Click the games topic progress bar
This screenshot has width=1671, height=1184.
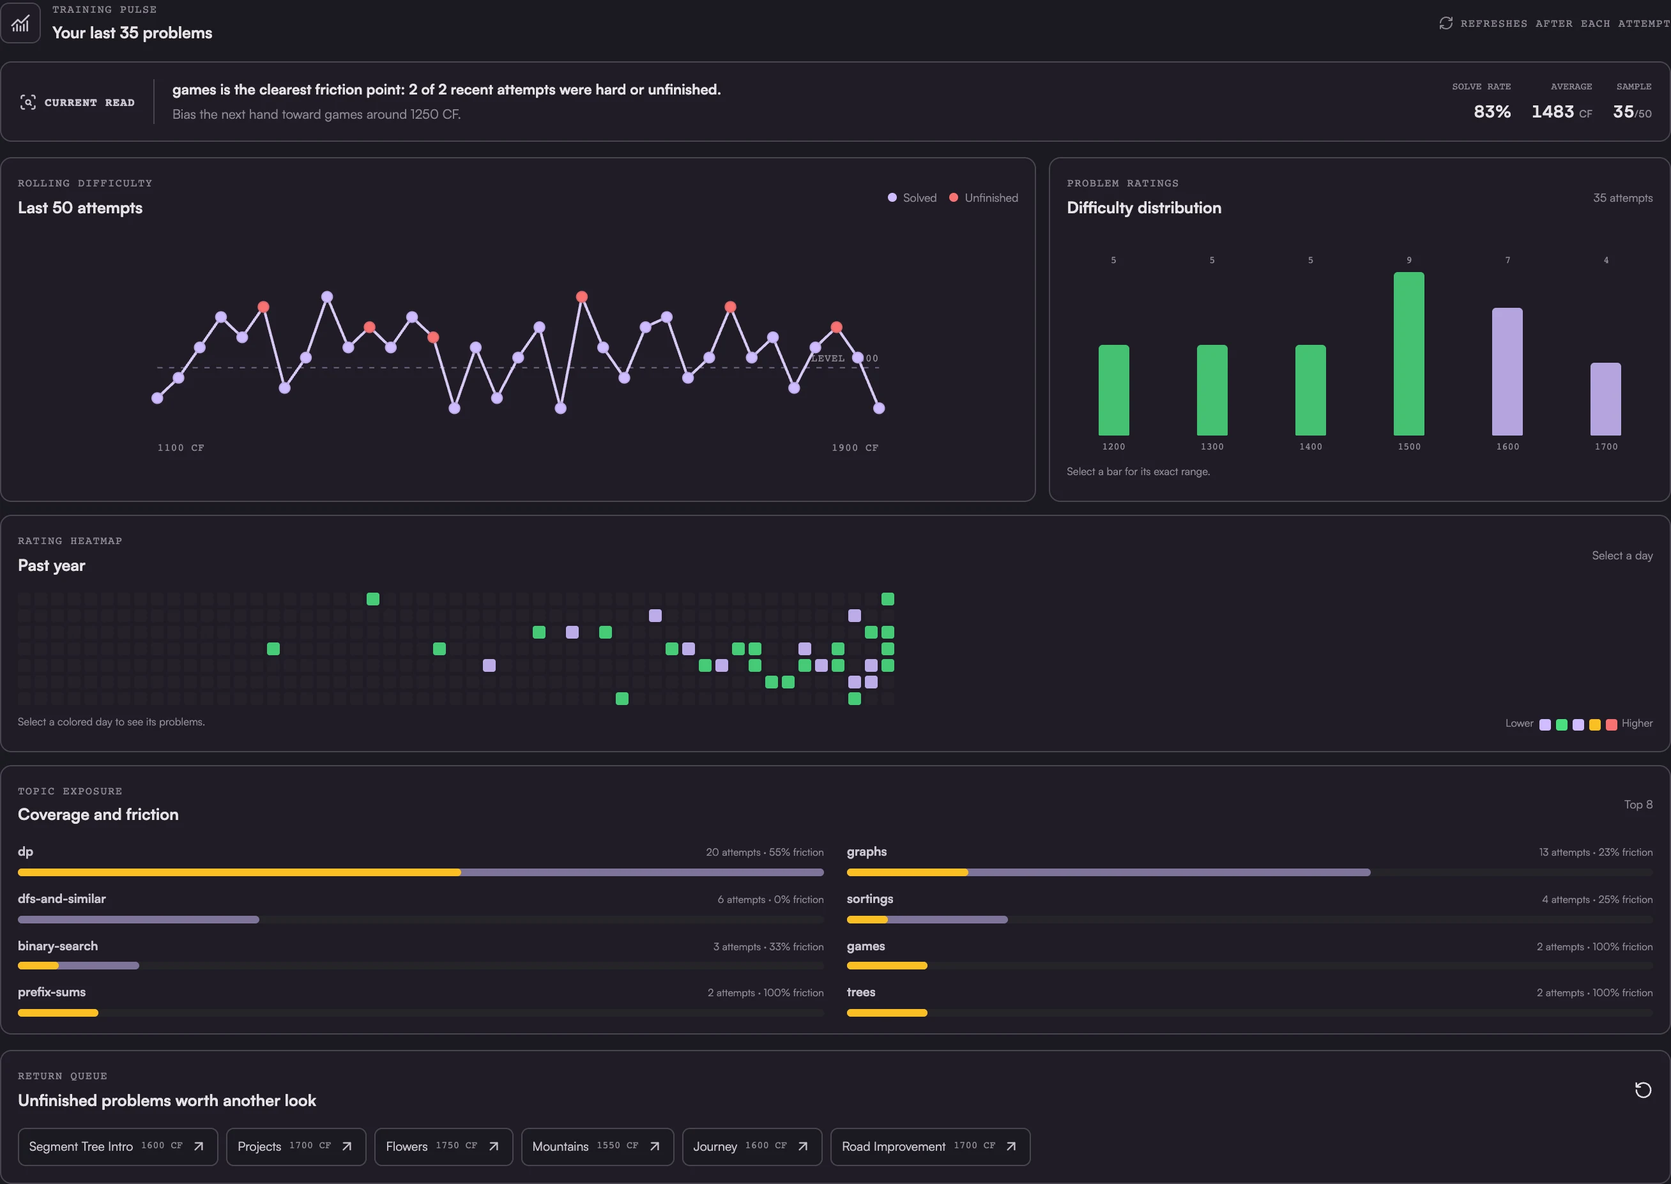(1249, 966)
